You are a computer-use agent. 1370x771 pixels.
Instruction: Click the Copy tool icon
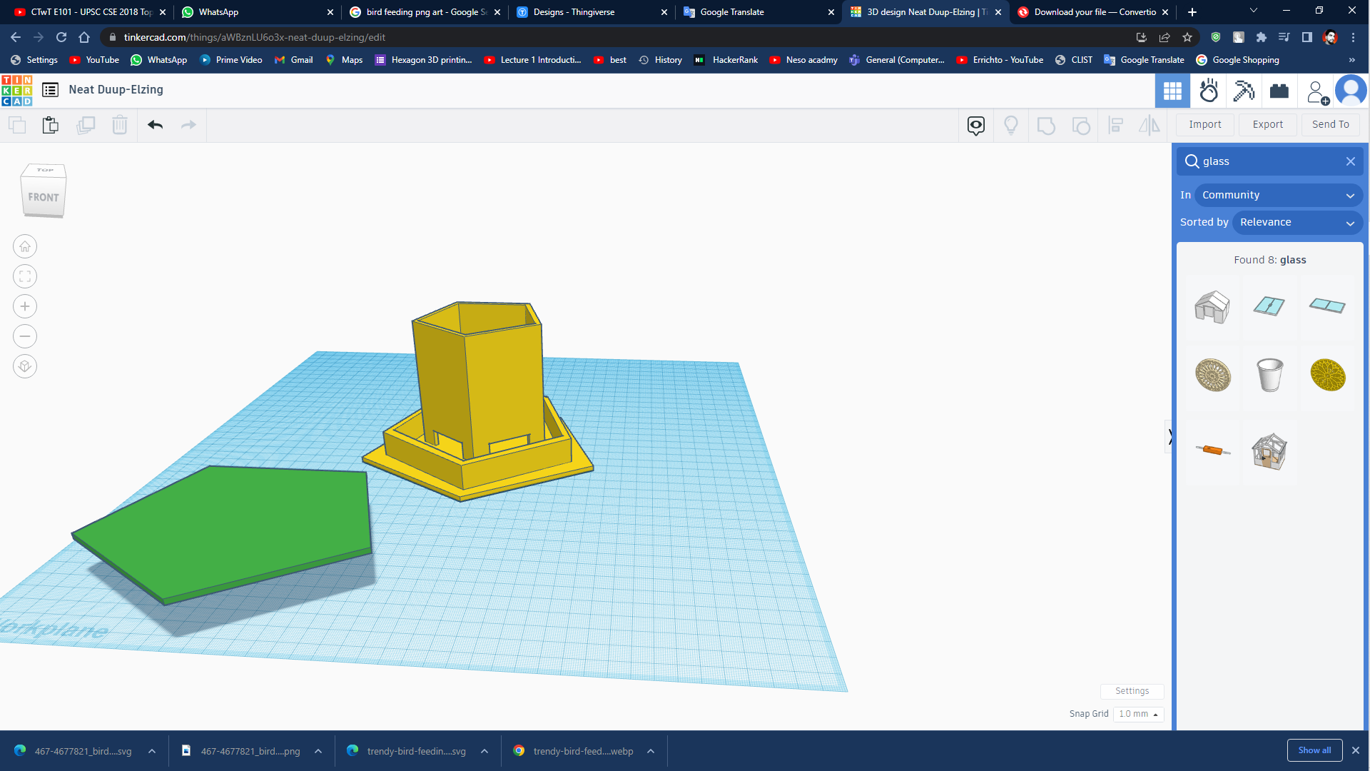tap(17, 125)
